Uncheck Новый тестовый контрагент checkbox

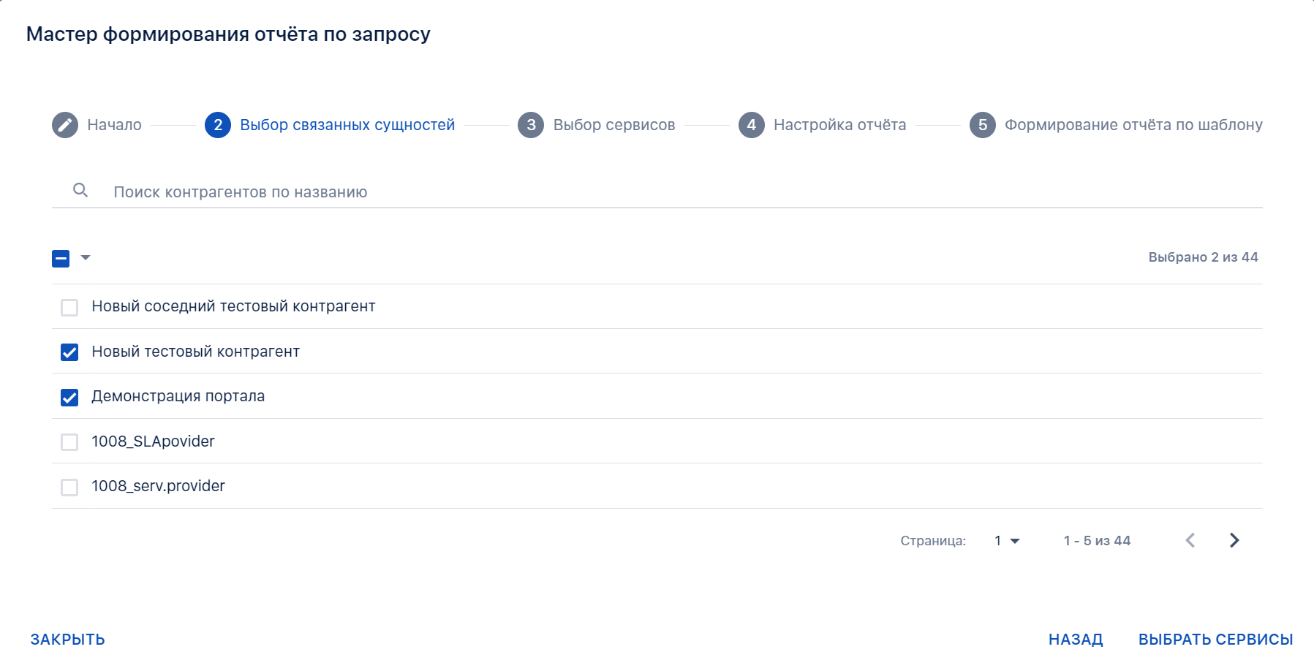click(69, 352)
